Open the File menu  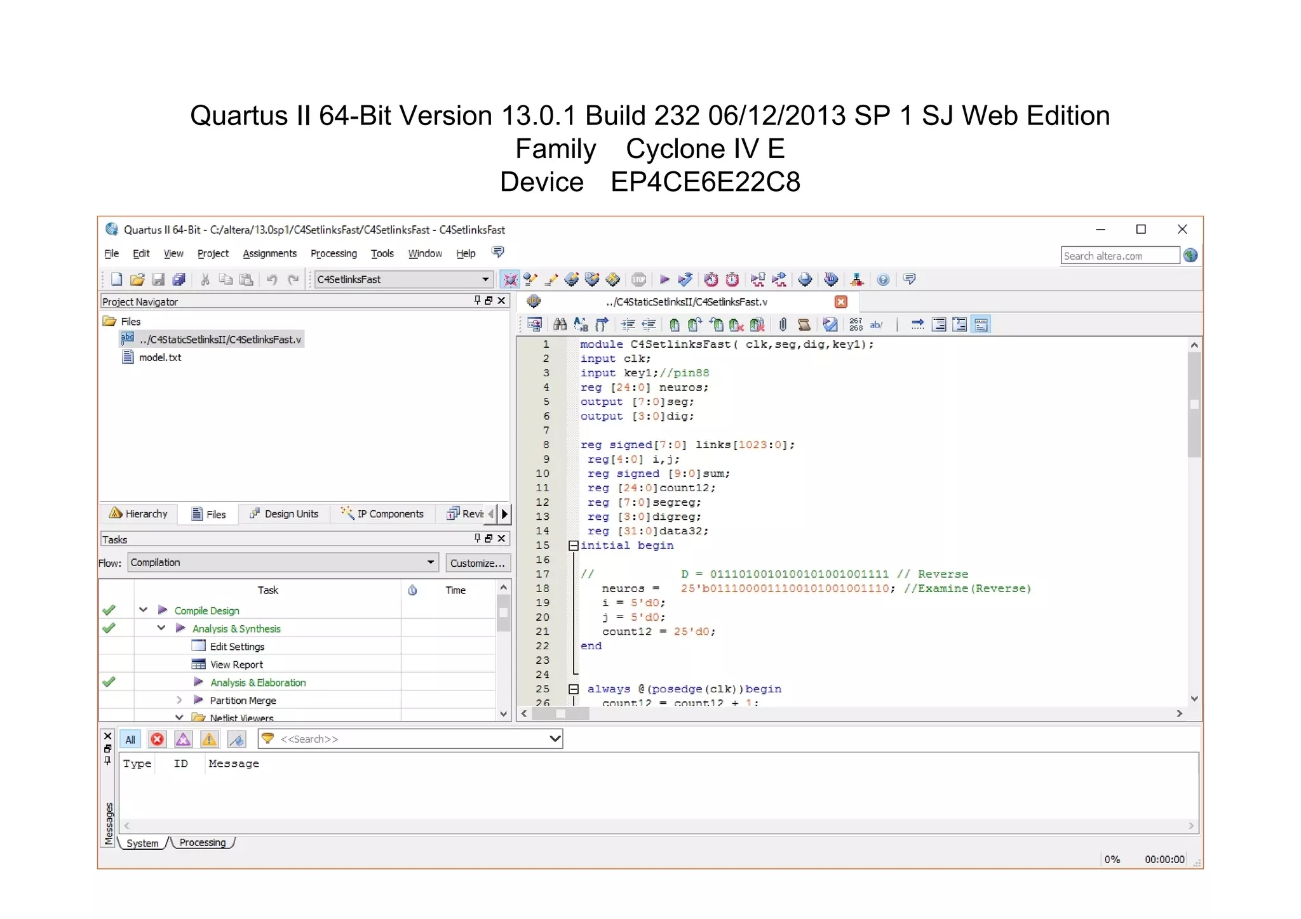pyautogui.click(x=111, y=253)
